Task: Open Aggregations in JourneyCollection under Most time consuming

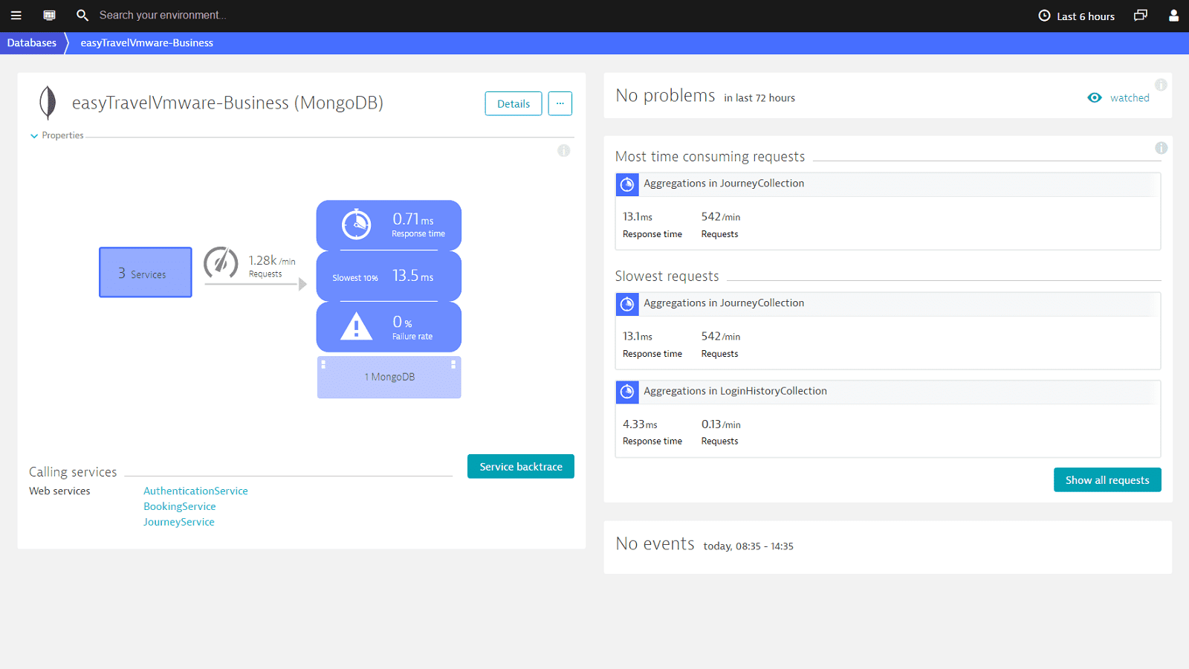Action: 724,184
